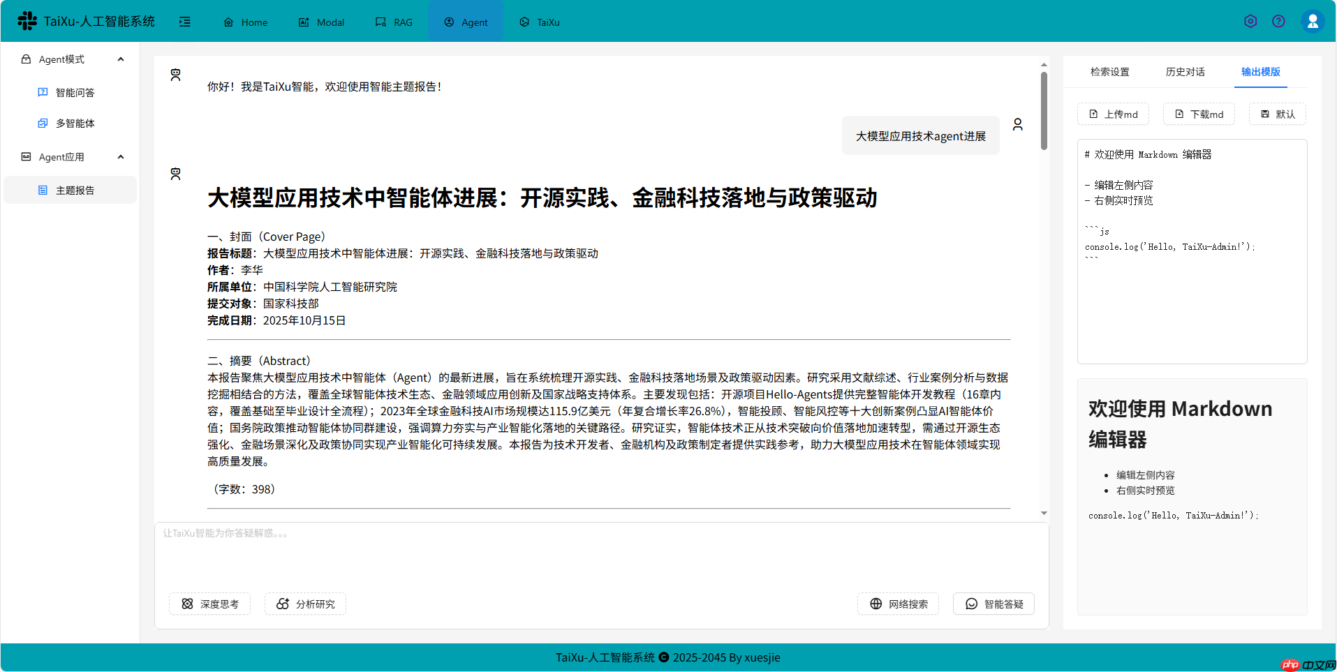Select the 智能问答 chat icon in sidebar

point(42,91)
